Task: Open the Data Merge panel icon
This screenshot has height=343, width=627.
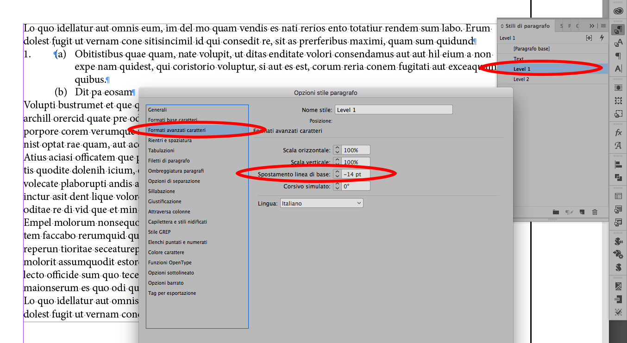Action: pos(618,254)
